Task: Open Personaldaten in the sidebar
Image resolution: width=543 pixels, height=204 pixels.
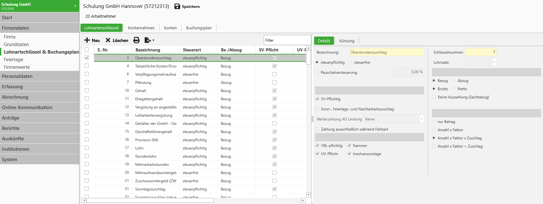Action: coord(17,76)
